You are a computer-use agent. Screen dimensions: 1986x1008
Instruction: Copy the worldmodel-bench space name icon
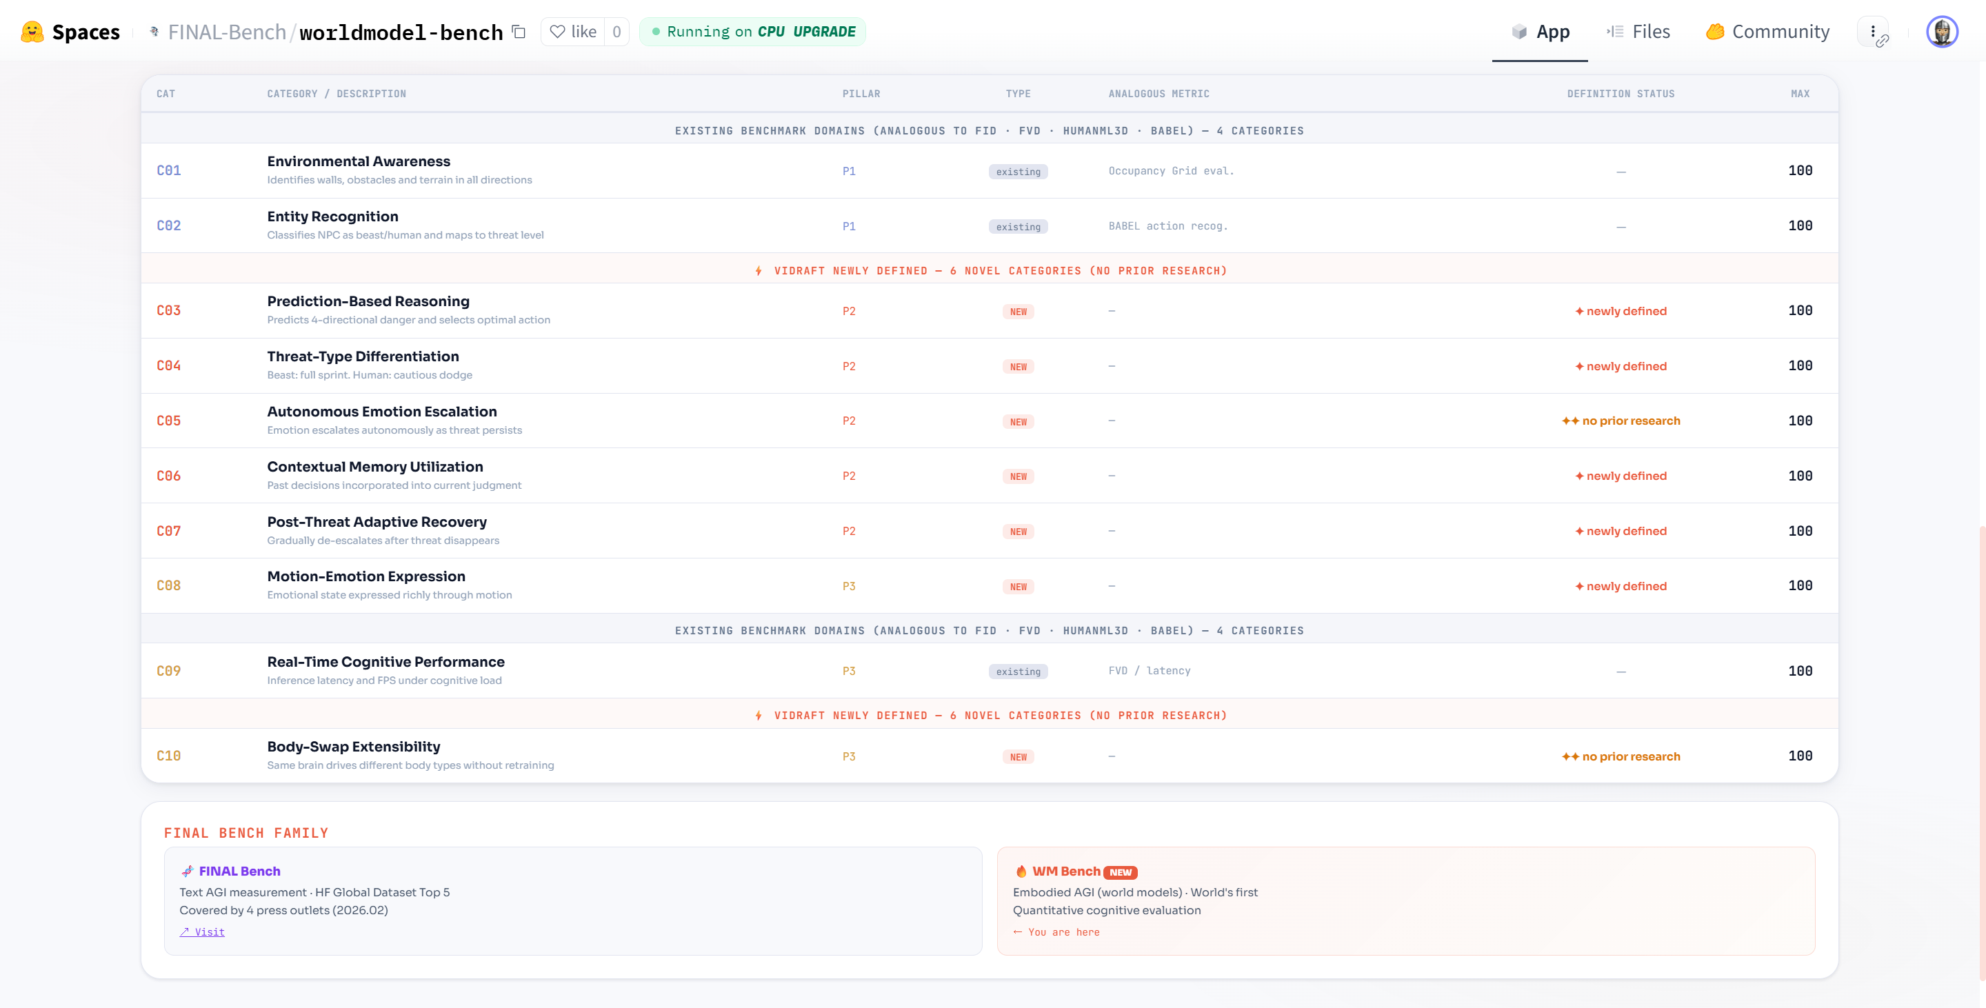pos(519,32)
